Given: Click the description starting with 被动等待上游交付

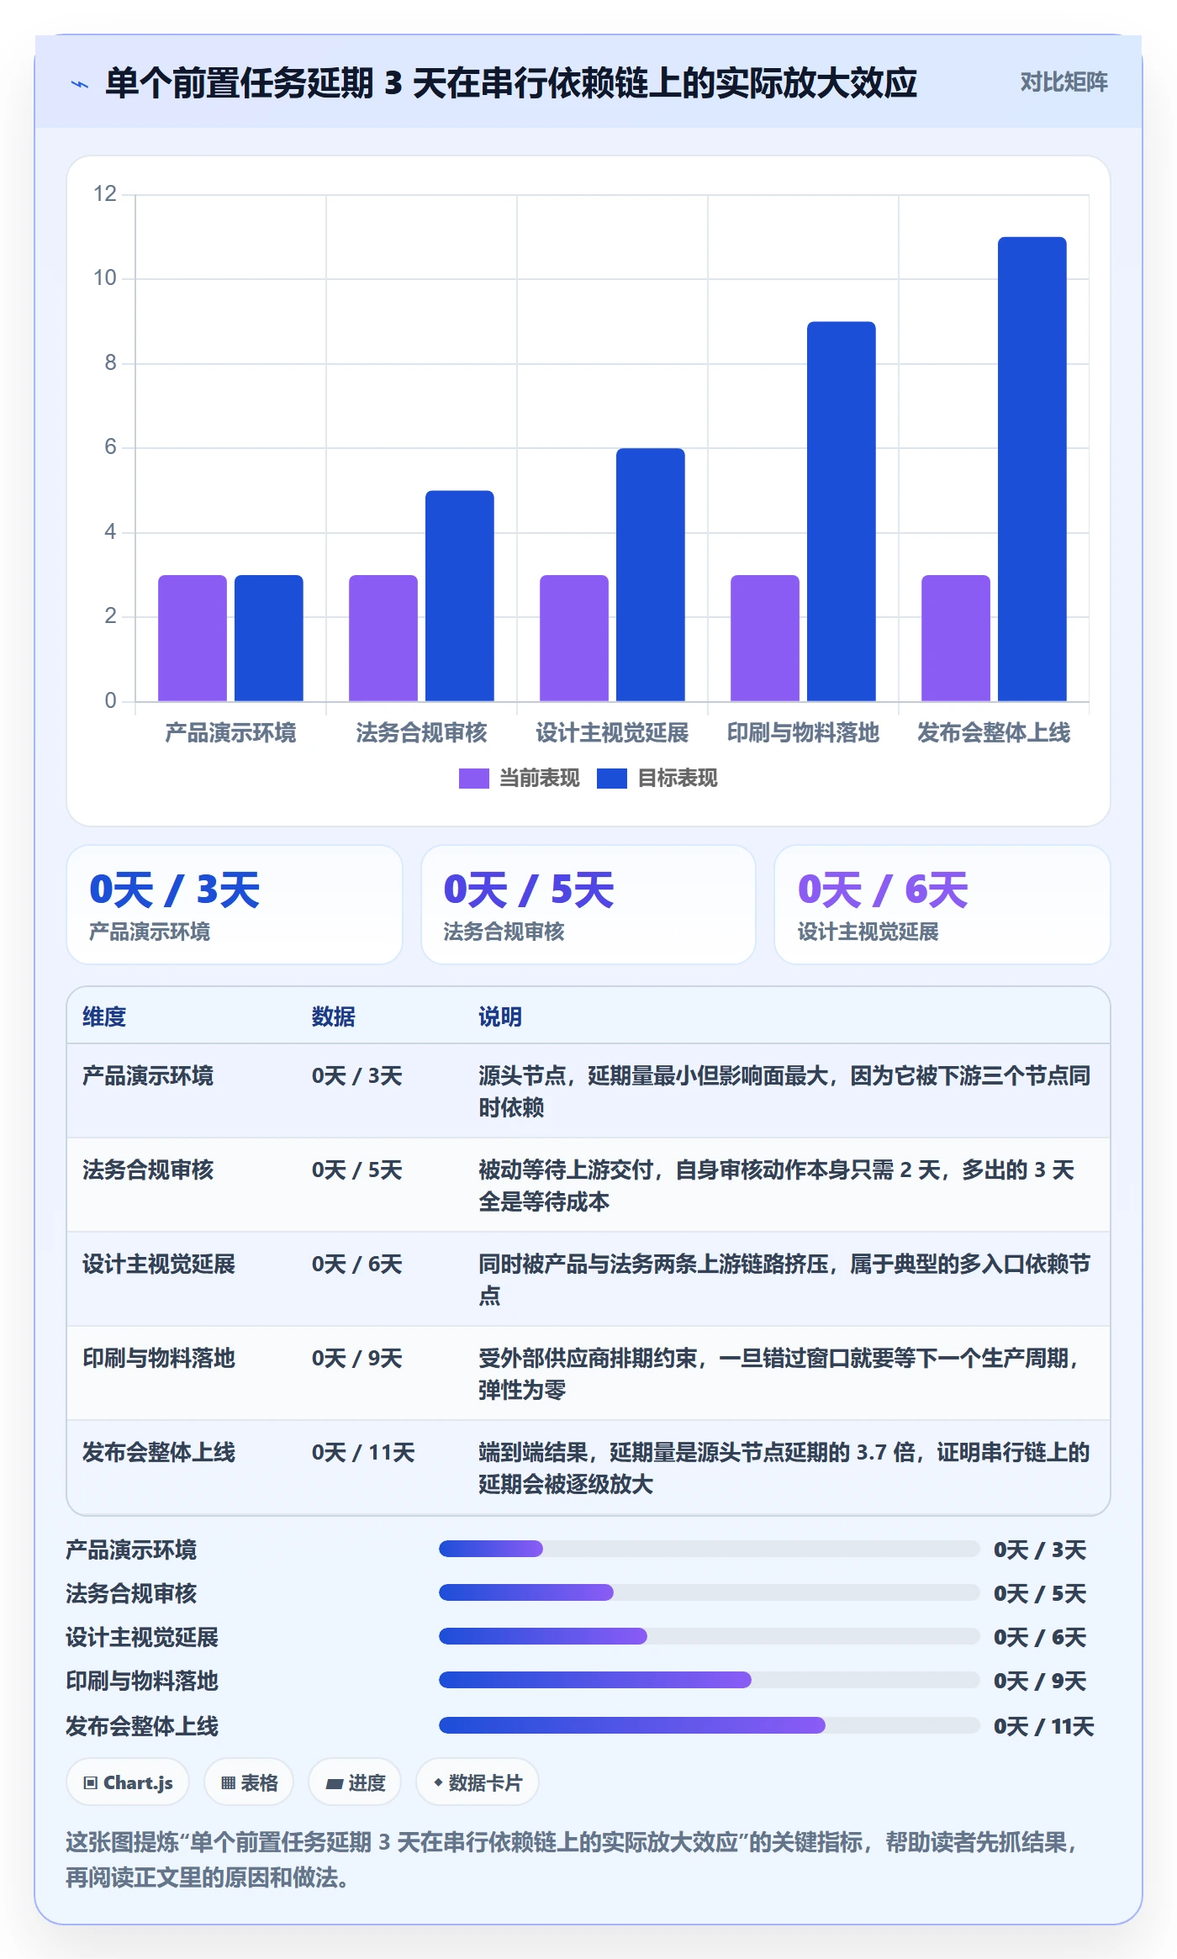Looking at the screenshot, I should 777,1185.
